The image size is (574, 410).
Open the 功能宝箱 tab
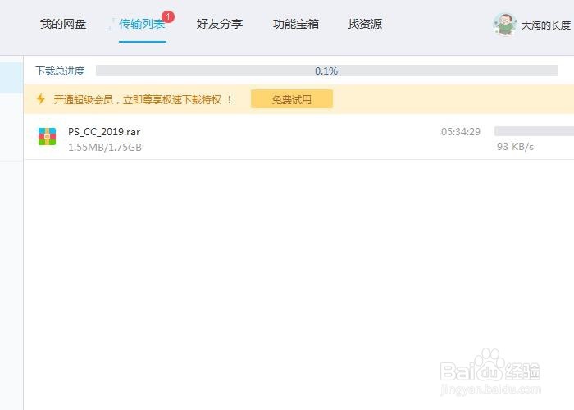[296, 24]
